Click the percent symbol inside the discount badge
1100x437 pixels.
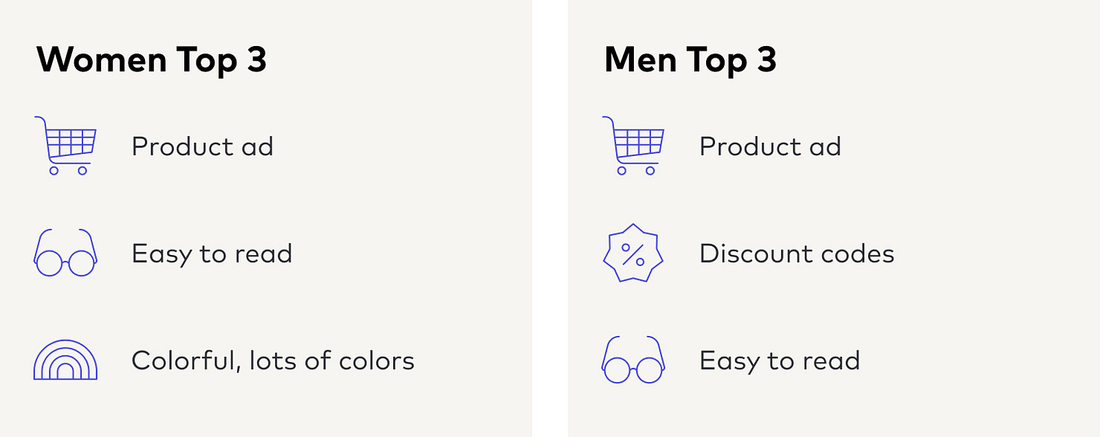coord(633,254)
